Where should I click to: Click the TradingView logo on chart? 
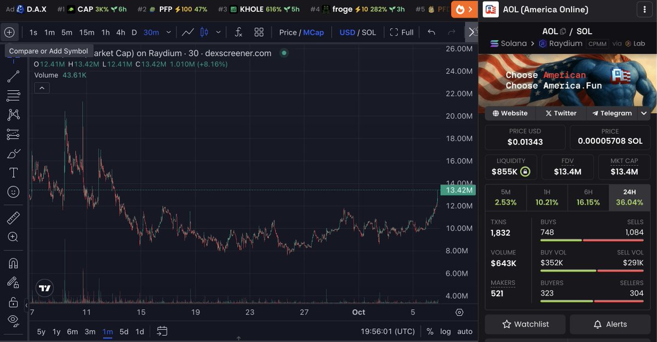[x=44, y=288]
